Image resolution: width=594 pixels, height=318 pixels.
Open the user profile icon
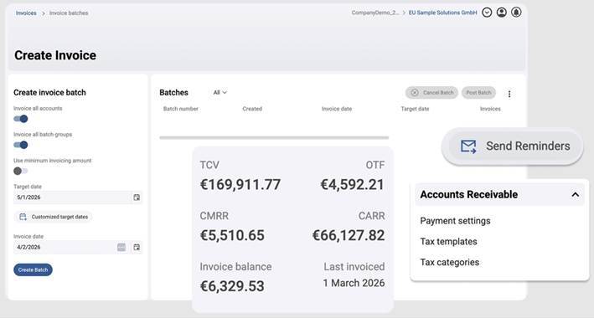pos(502,13)
